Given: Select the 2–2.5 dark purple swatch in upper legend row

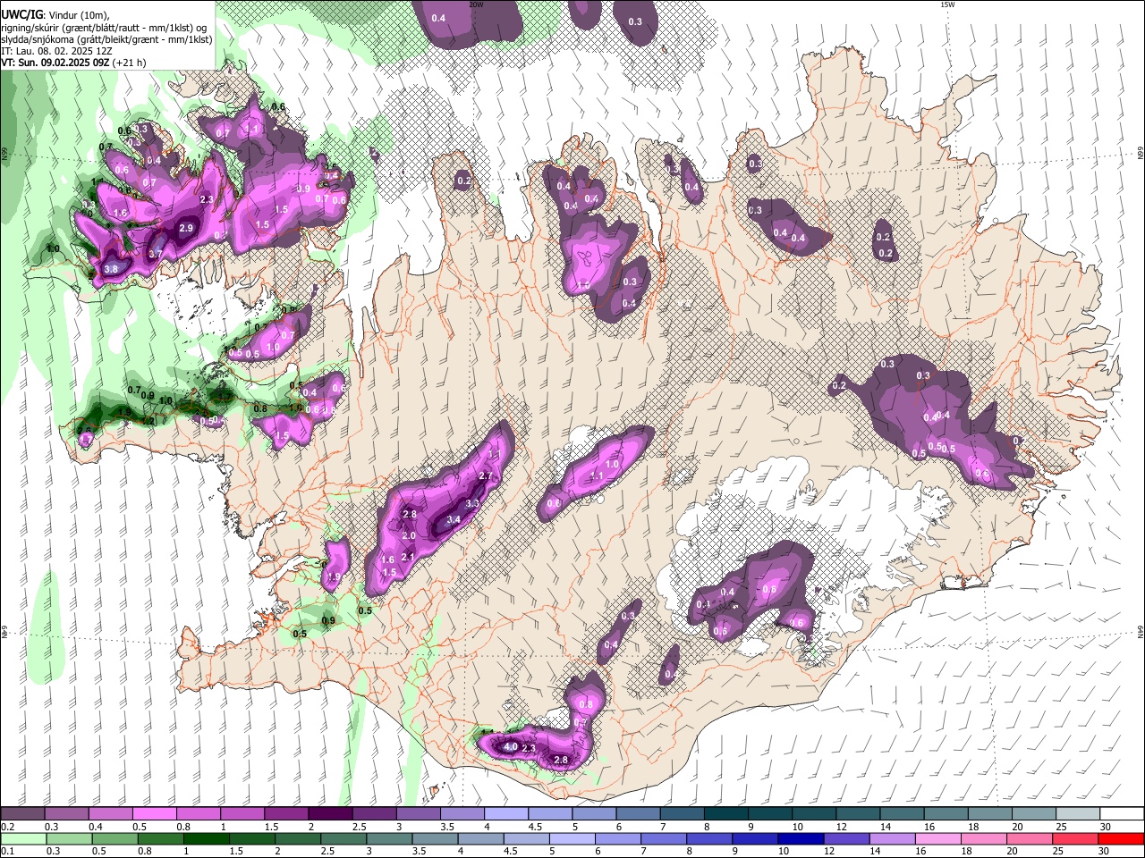Looking at the screenshot, I should coord(330,814).
